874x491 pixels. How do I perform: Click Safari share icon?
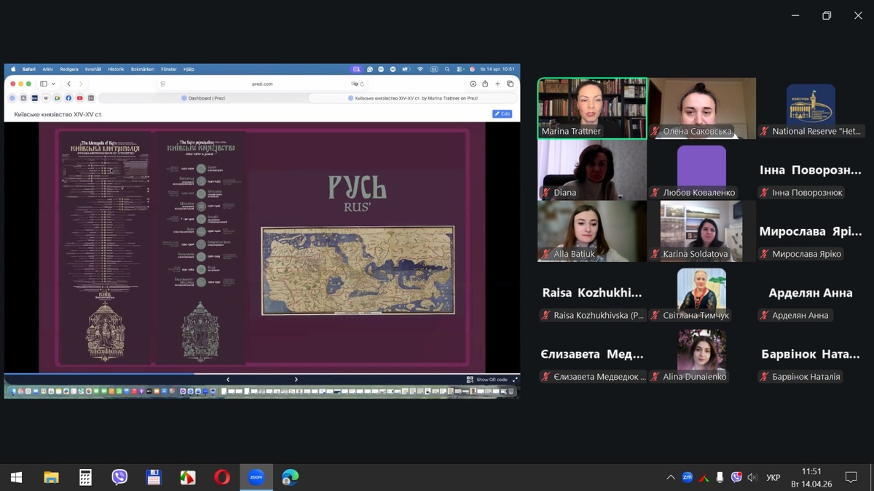pyautogui.click(x=485, y=84)
